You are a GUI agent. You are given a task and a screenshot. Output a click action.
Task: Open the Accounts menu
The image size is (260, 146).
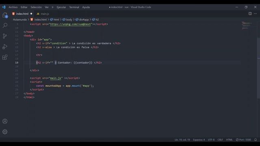pyautogui.click(x=5, y=121)
